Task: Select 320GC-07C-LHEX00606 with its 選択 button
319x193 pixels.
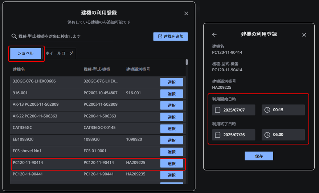Action: coord(172,82)
